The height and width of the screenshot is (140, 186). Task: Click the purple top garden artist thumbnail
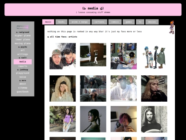point(62,119)
